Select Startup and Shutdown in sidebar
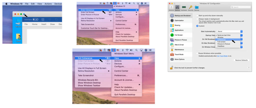This screenshot has height=108, width=256. tap(181, 16)
